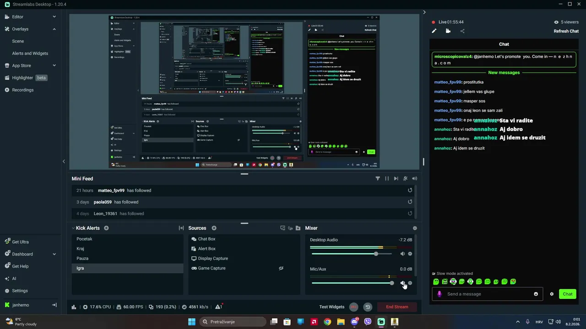Open Mixer advanced audio settings gear
Image resolution: width=586 pixels, height=329 pixels.
415,228
